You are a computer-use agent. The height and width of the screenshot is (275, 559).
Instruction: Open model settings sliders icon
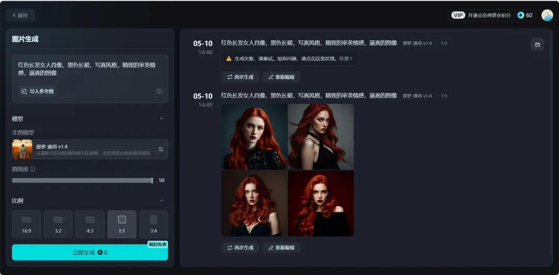click(160, 149)
